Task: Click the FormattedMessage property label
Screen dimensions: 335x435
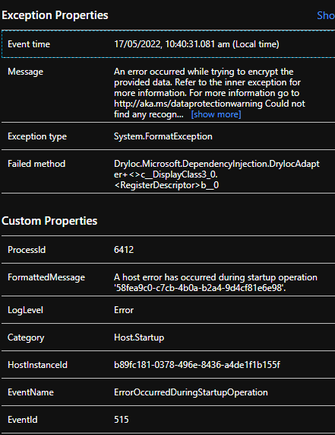Action: pos(46,277)
